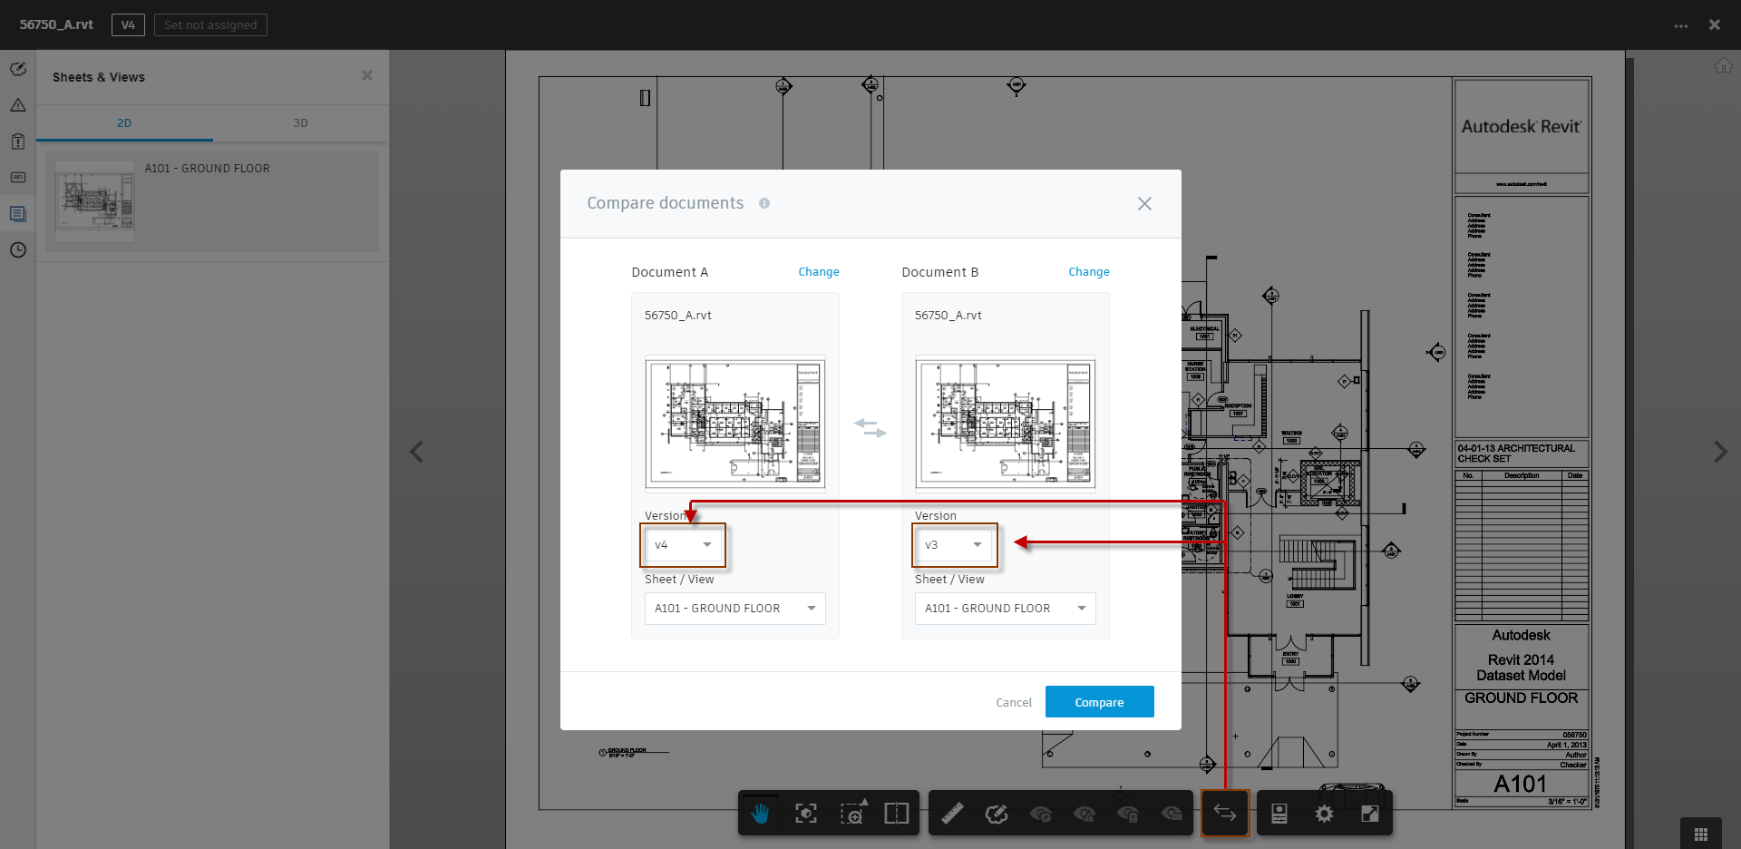Open the Version dropdown showing v4

(683, 545)
